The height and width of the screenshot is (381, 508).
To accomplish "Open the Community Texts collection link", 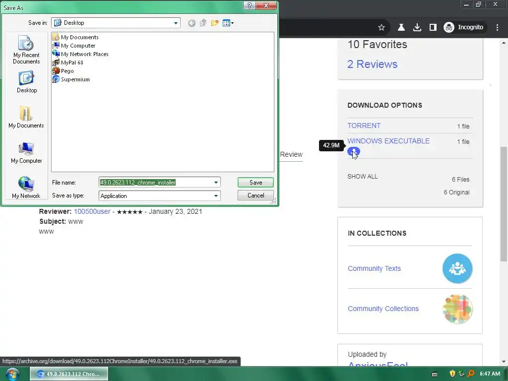I will [374, 268].
